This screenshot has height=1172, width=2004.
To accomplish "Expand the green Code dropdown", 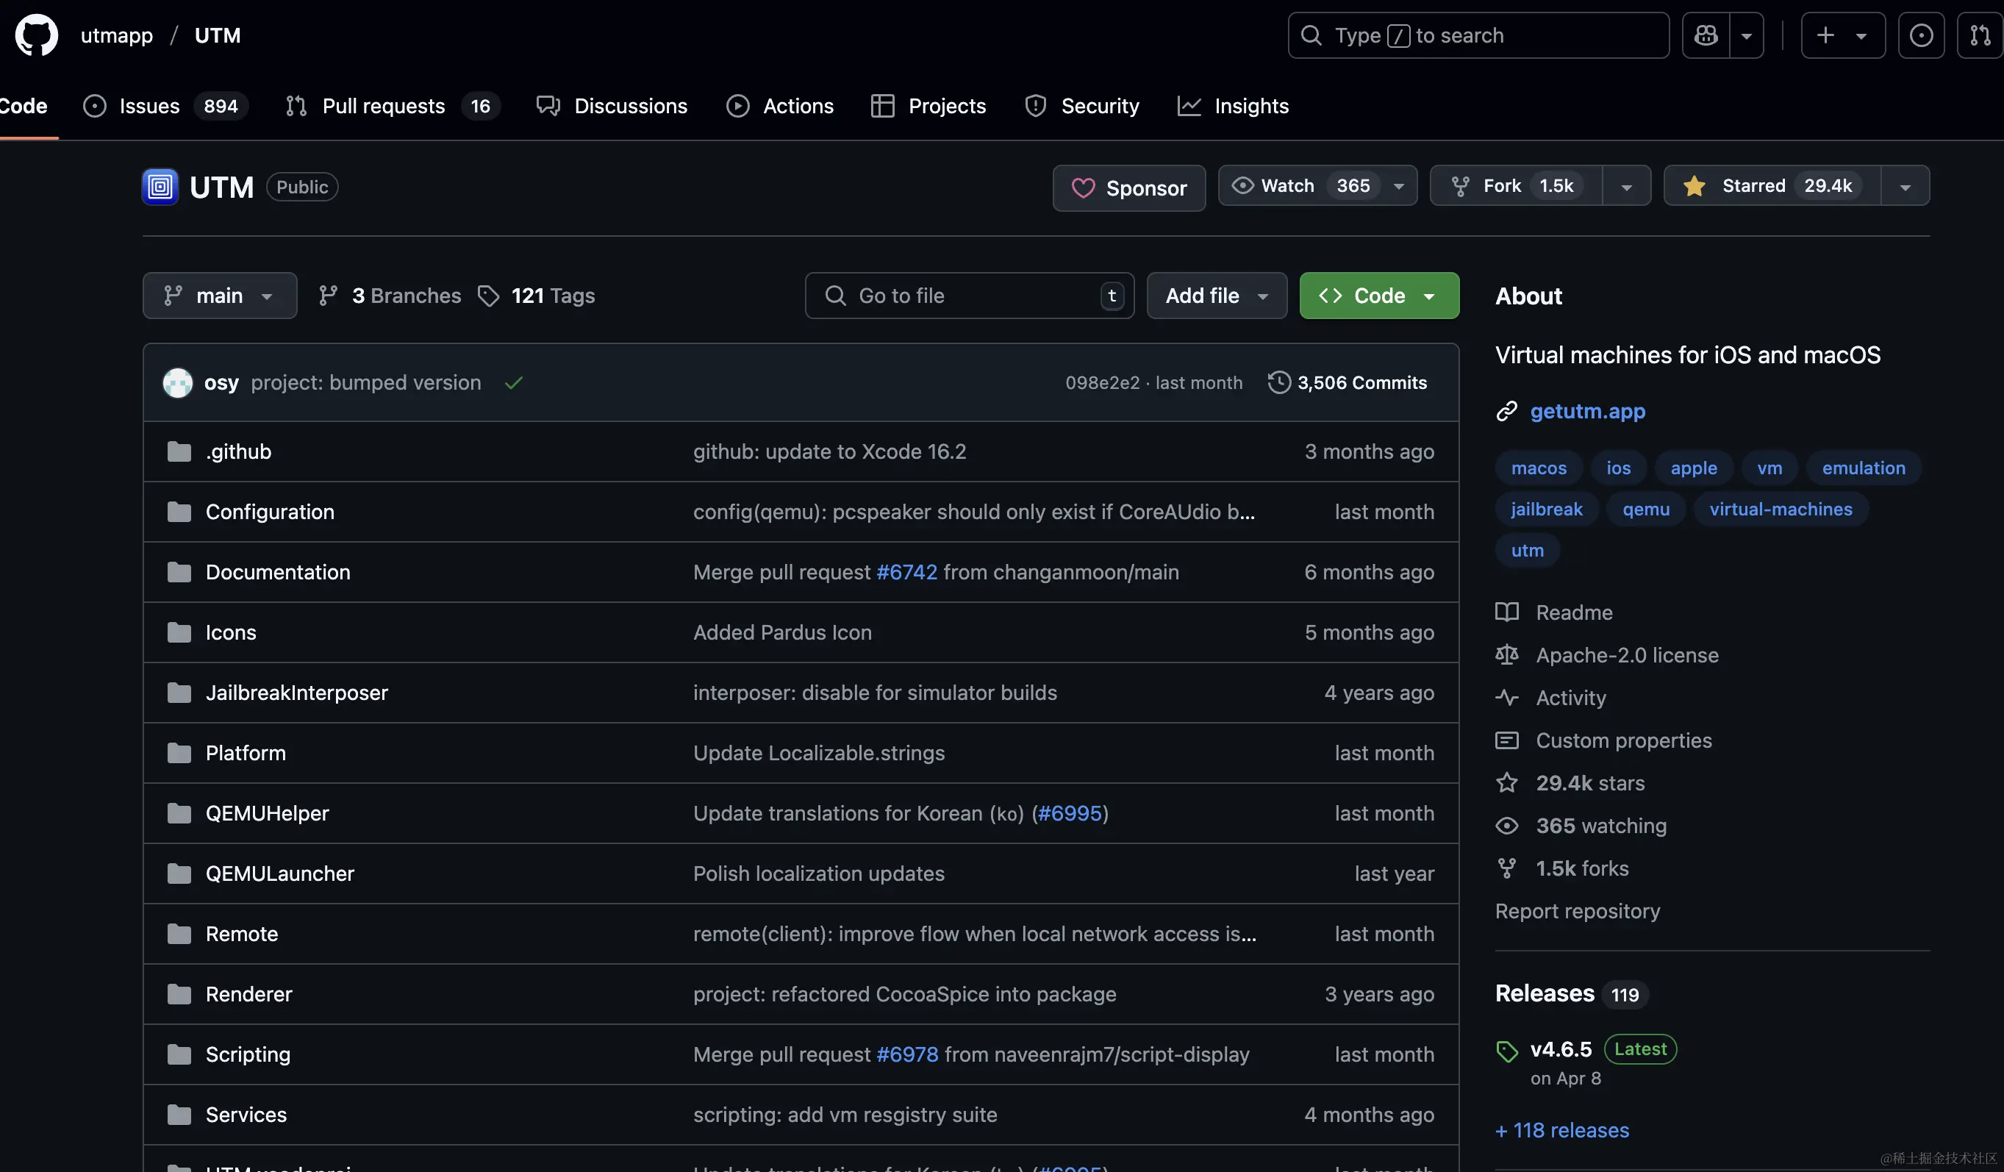I will click(1378, 296).
